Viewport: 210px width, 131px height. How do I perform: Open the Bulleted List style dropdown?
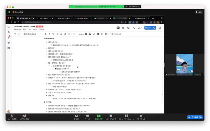pos(32,34)
